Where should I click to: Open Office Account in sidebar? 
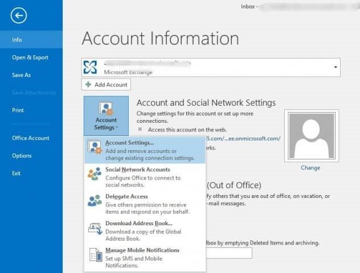31,138
